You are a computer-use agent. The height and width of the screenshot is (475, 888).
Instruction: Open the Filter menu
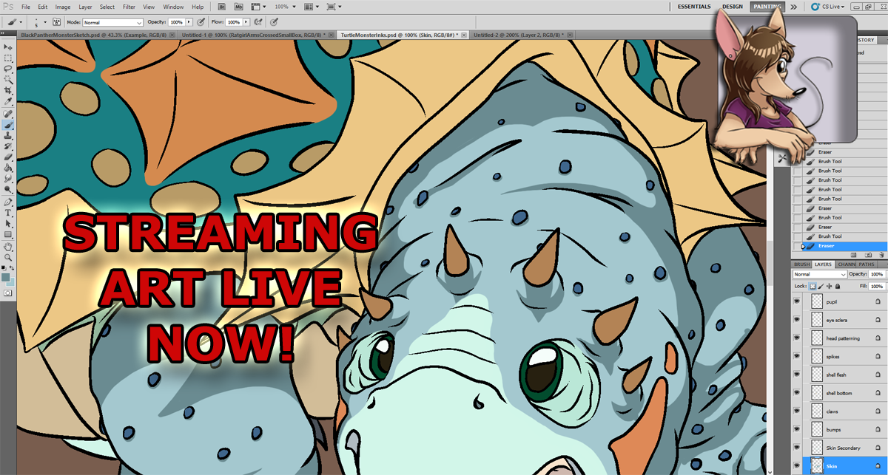(x=129, y=7)
